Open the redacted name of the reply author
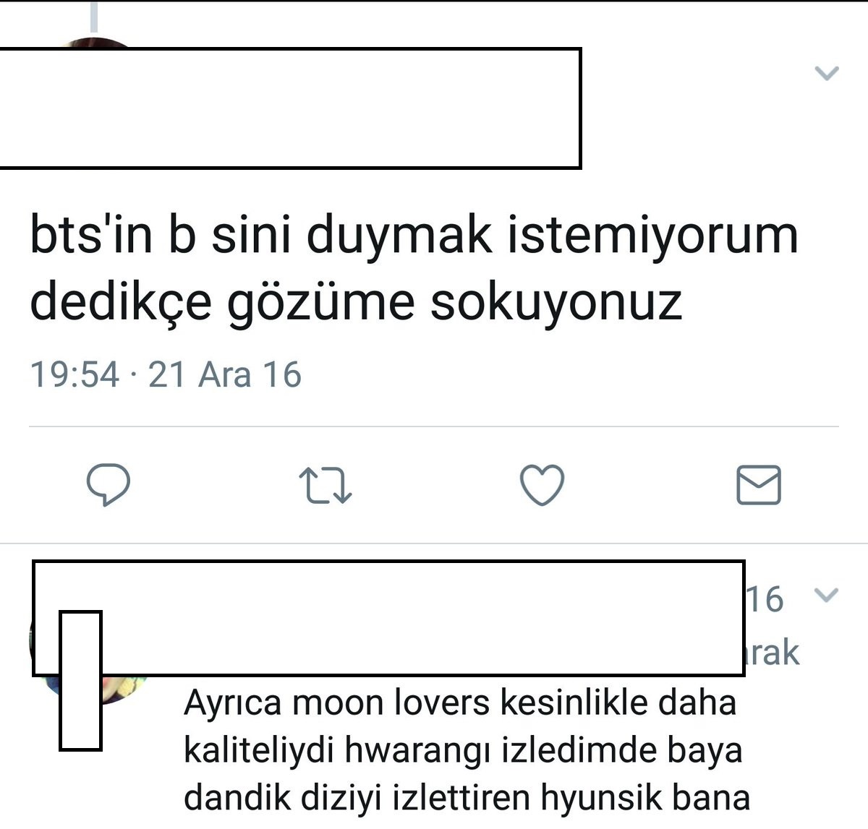The height and width of the screenshot is (829, 868). 388,619
